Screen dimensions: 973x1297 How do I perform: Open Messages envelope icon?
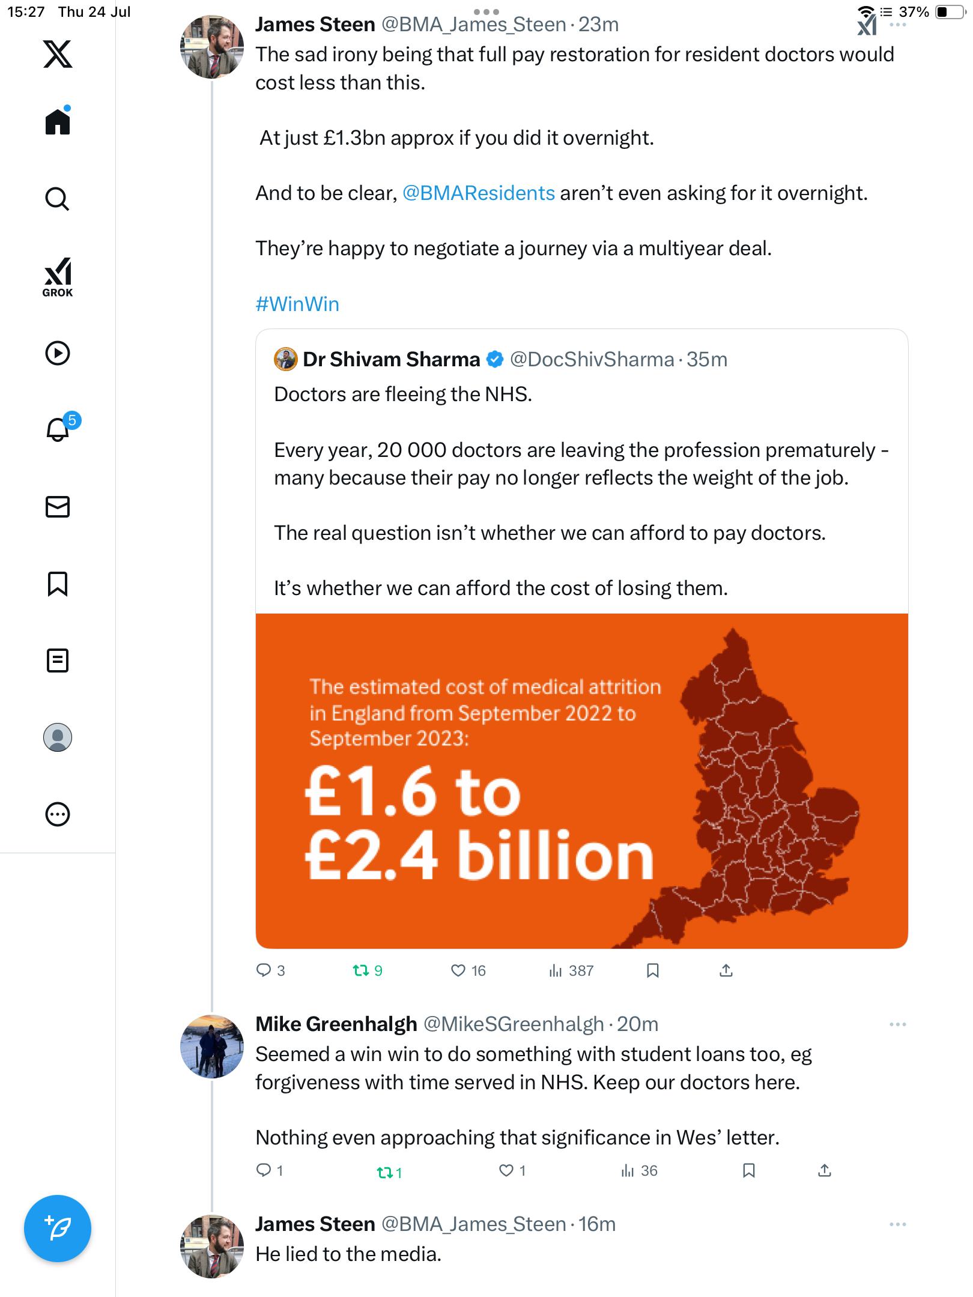(x=58, y=507)
